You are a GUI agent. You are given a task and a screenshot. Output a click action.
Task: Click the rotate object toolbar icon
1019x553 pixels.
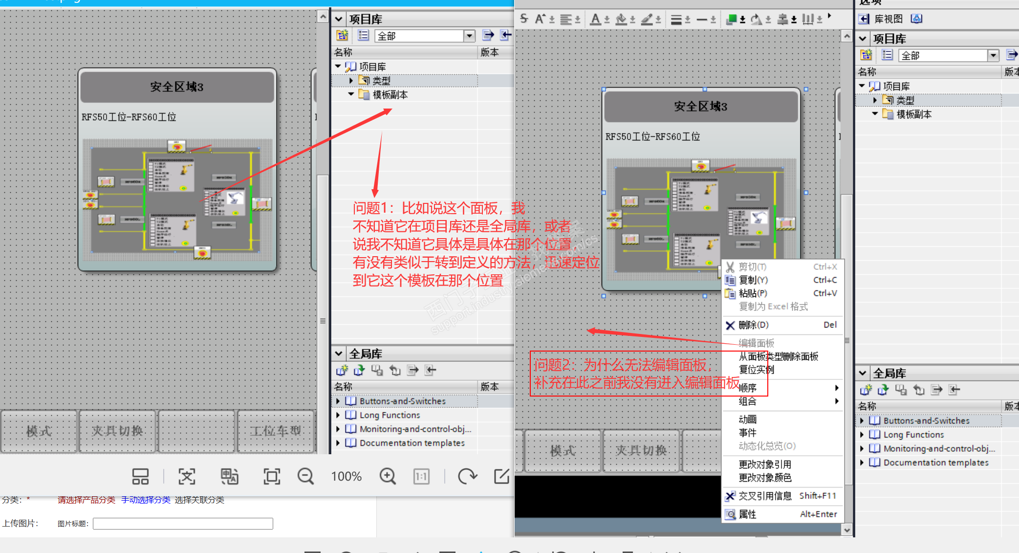coord(756,20)
